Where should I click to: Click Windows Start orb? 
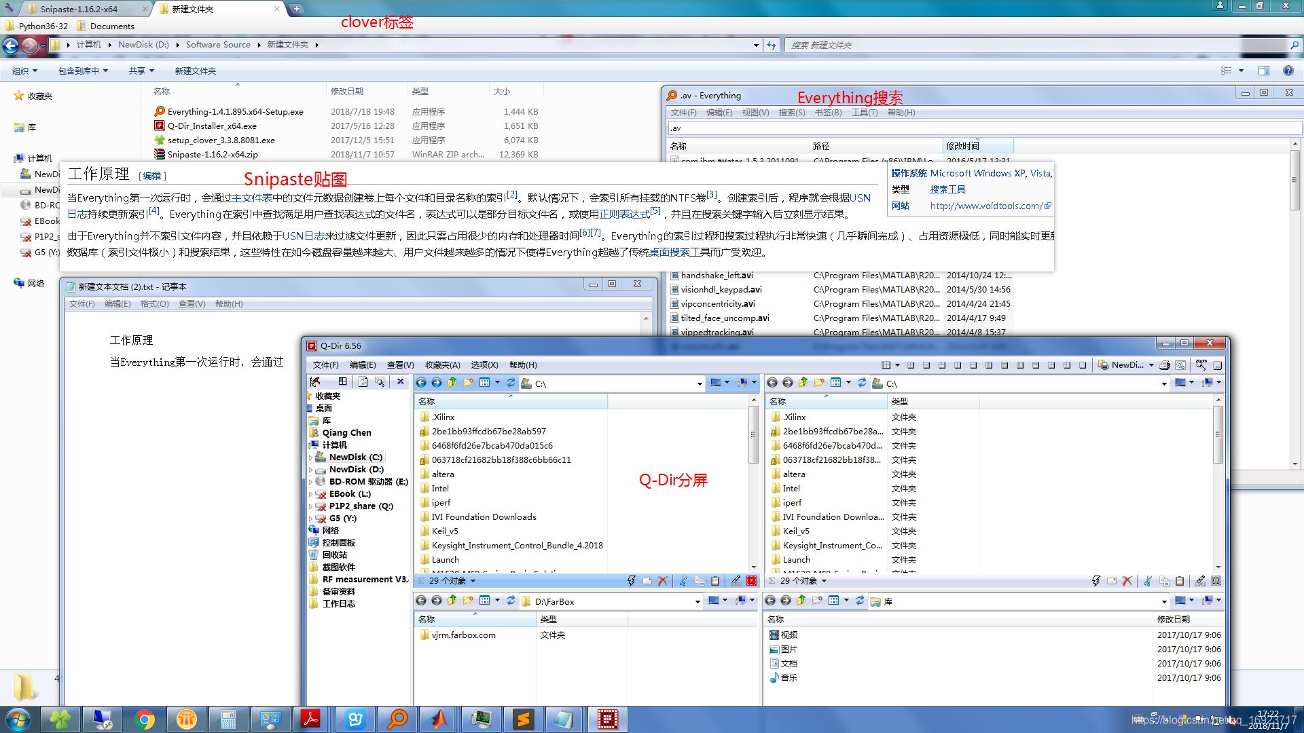tap(18, 719)
